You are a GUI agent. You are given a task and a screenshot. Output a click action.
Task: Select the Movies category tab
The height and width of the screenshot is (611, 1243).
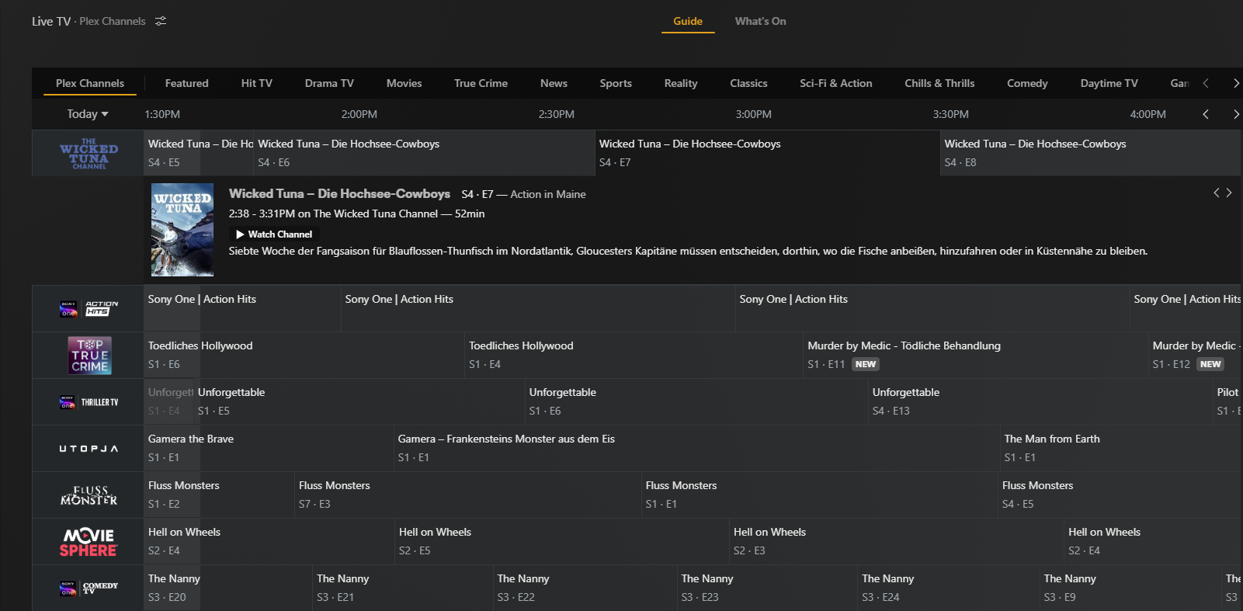[404, 83]
